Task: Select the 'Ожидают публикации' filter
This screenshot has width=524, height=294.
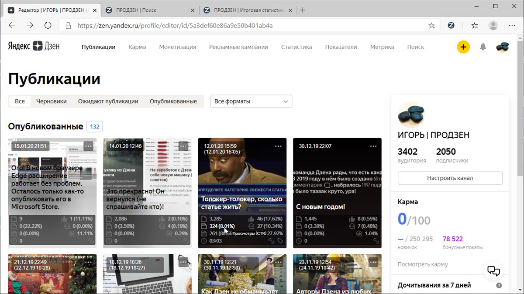Action: coord(108,101)
